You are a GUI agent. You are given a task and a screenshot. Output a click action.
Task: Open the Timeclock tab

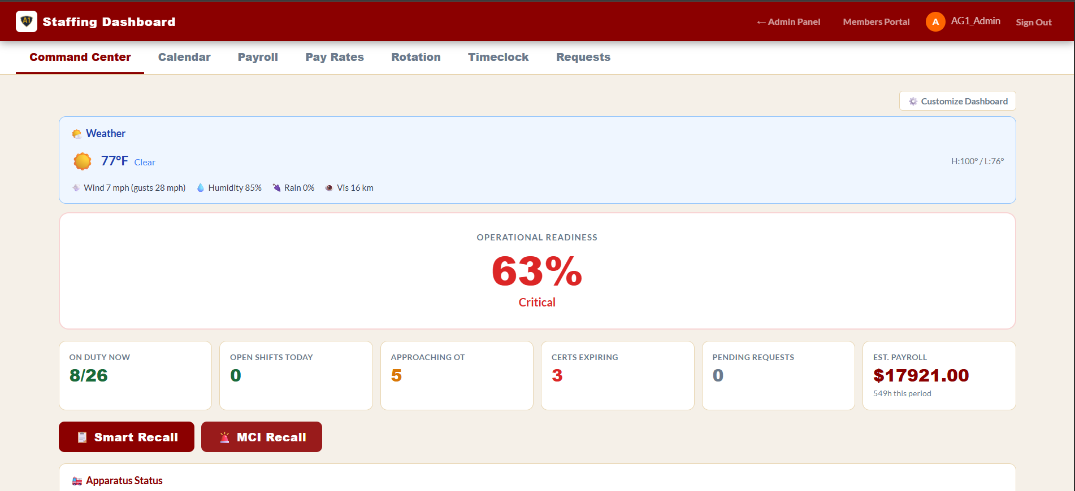499,57
